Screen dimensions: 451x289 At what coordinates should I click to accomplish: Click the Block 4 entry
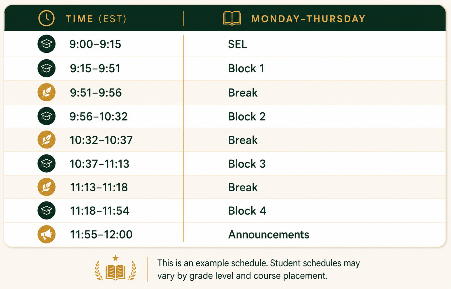247,211
